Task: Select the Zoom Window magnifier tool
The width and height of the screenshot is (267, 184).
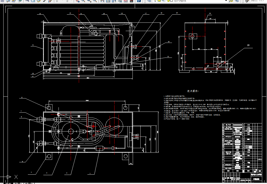Action: tap(89, 1)
